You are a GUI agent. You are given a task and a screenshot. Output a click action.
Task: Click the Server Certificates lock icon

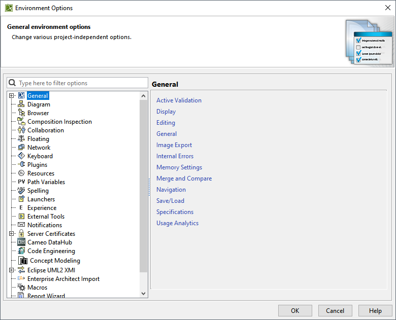pos(21,234)
